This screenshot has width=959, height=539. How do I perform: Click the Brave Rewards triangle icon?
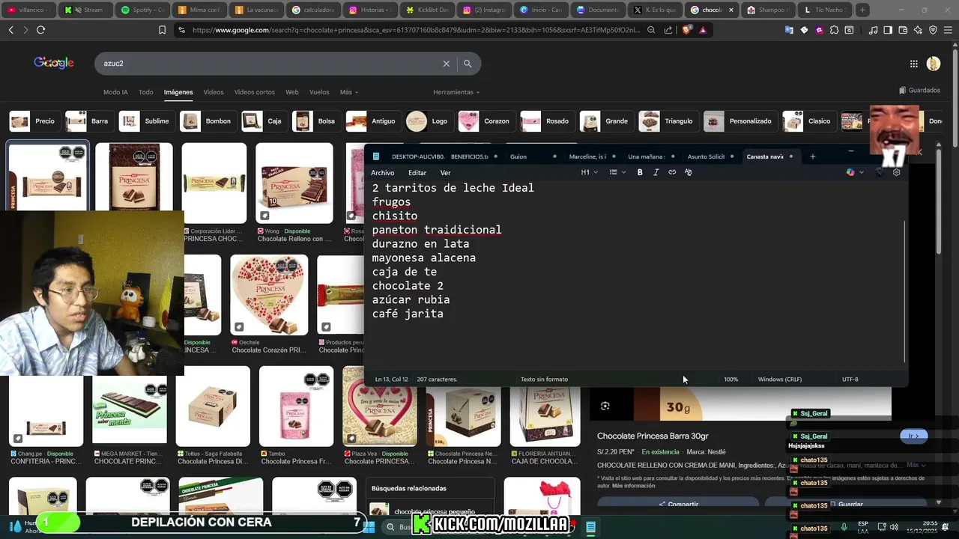coord(703,30)
